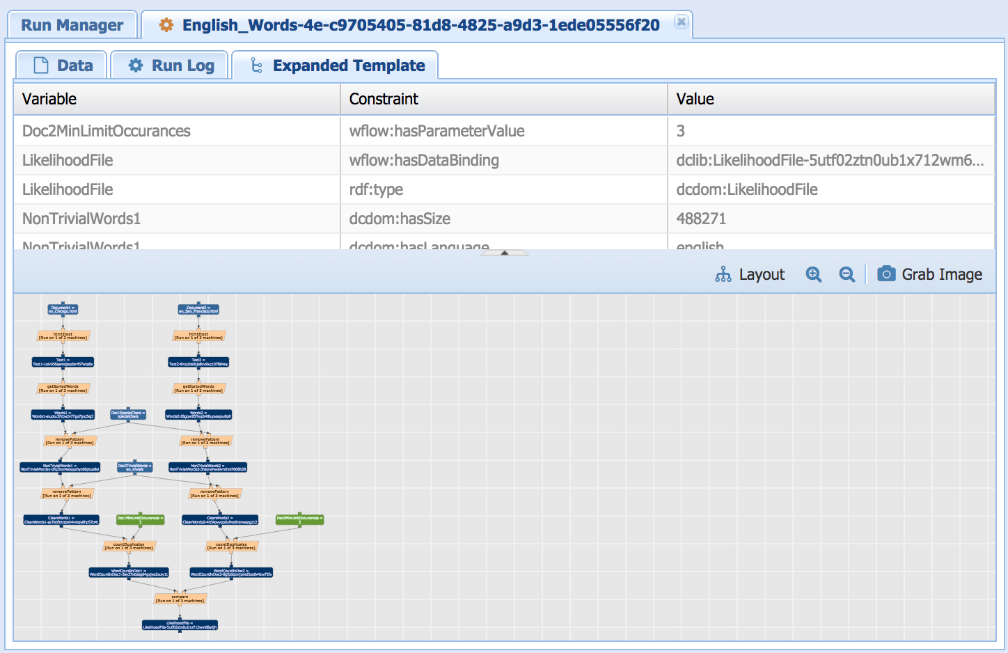Click the gear icon on English_Words tab
This screenshot has width=1008, height=653.
[166, 25]
